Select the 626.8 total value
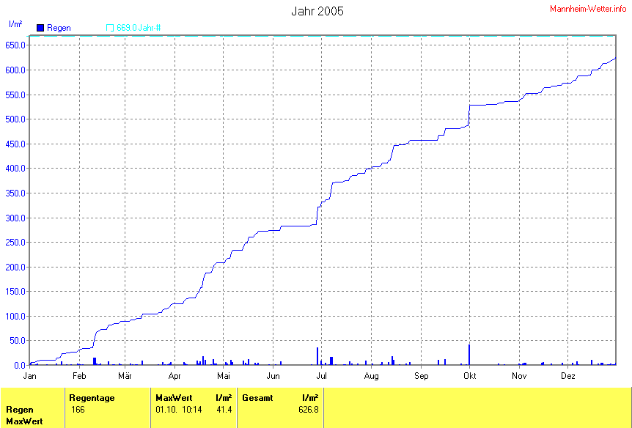 308,409
